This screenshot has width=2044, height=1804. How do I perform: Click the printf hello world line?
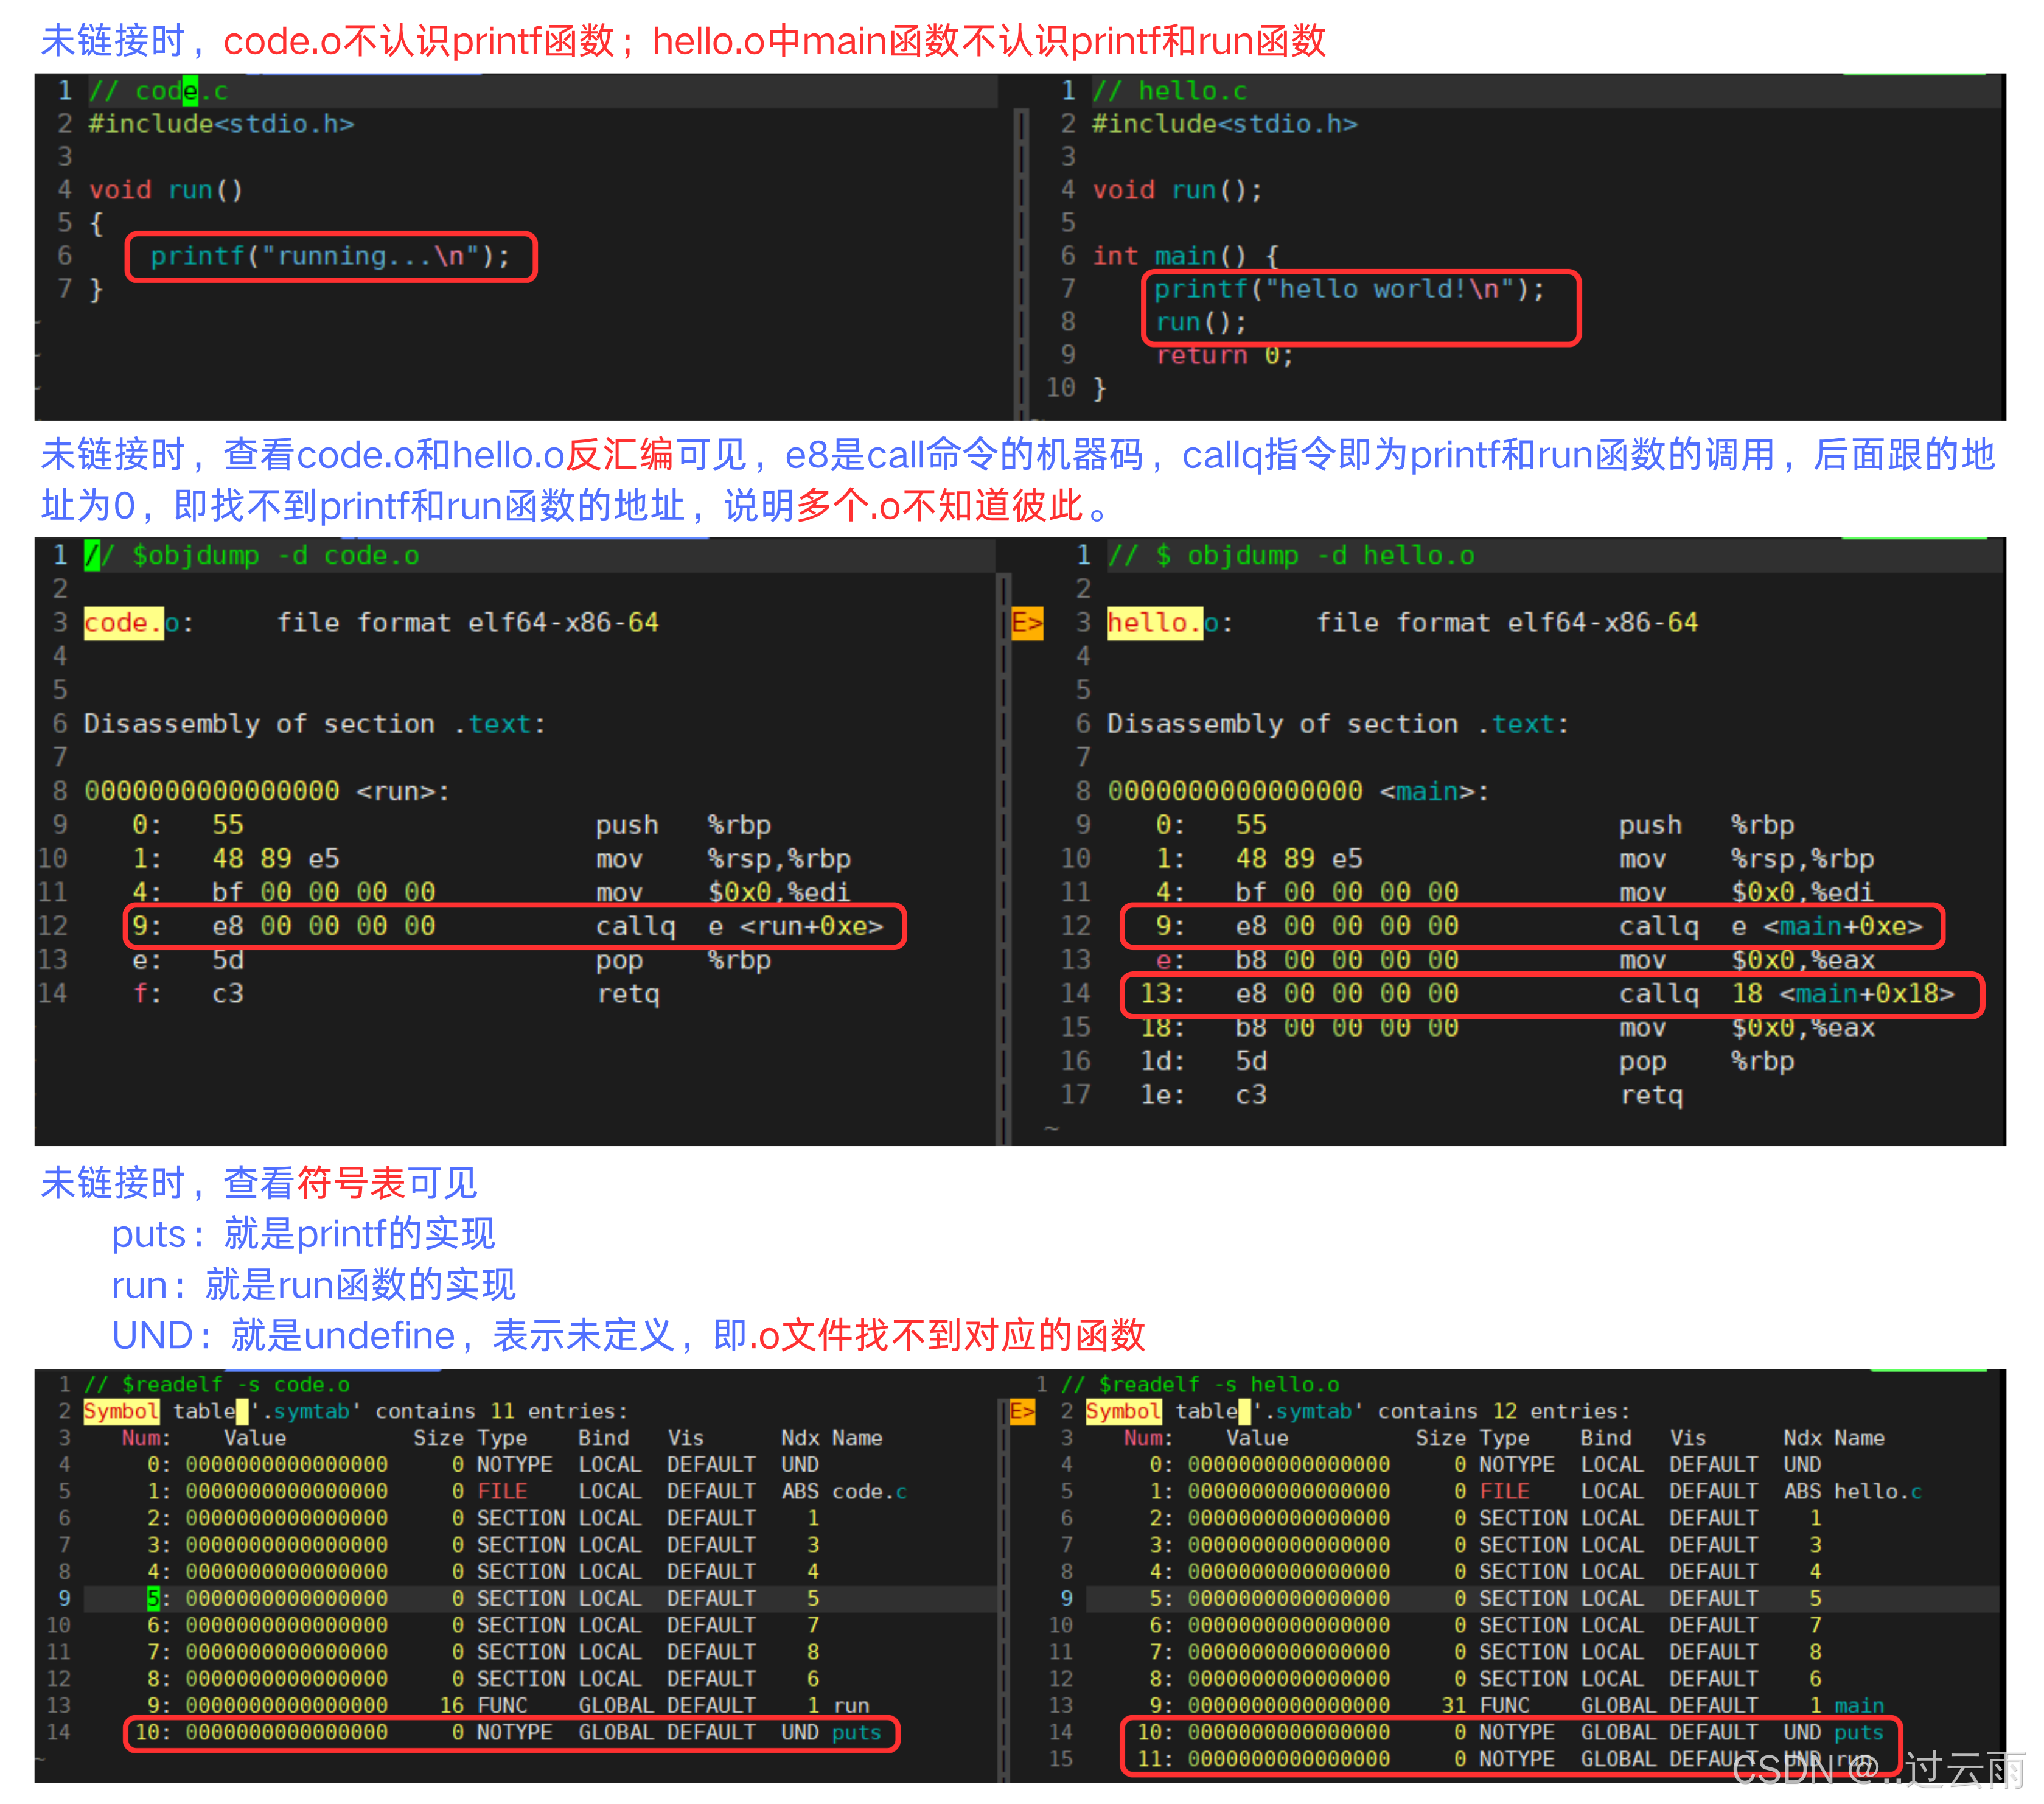click(1348, 290)
